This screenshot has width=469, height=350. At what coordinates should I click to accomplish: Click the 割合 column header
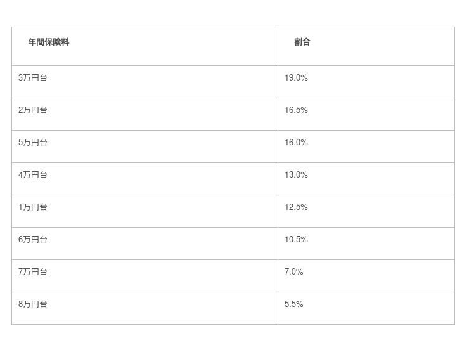coord(302,42)
